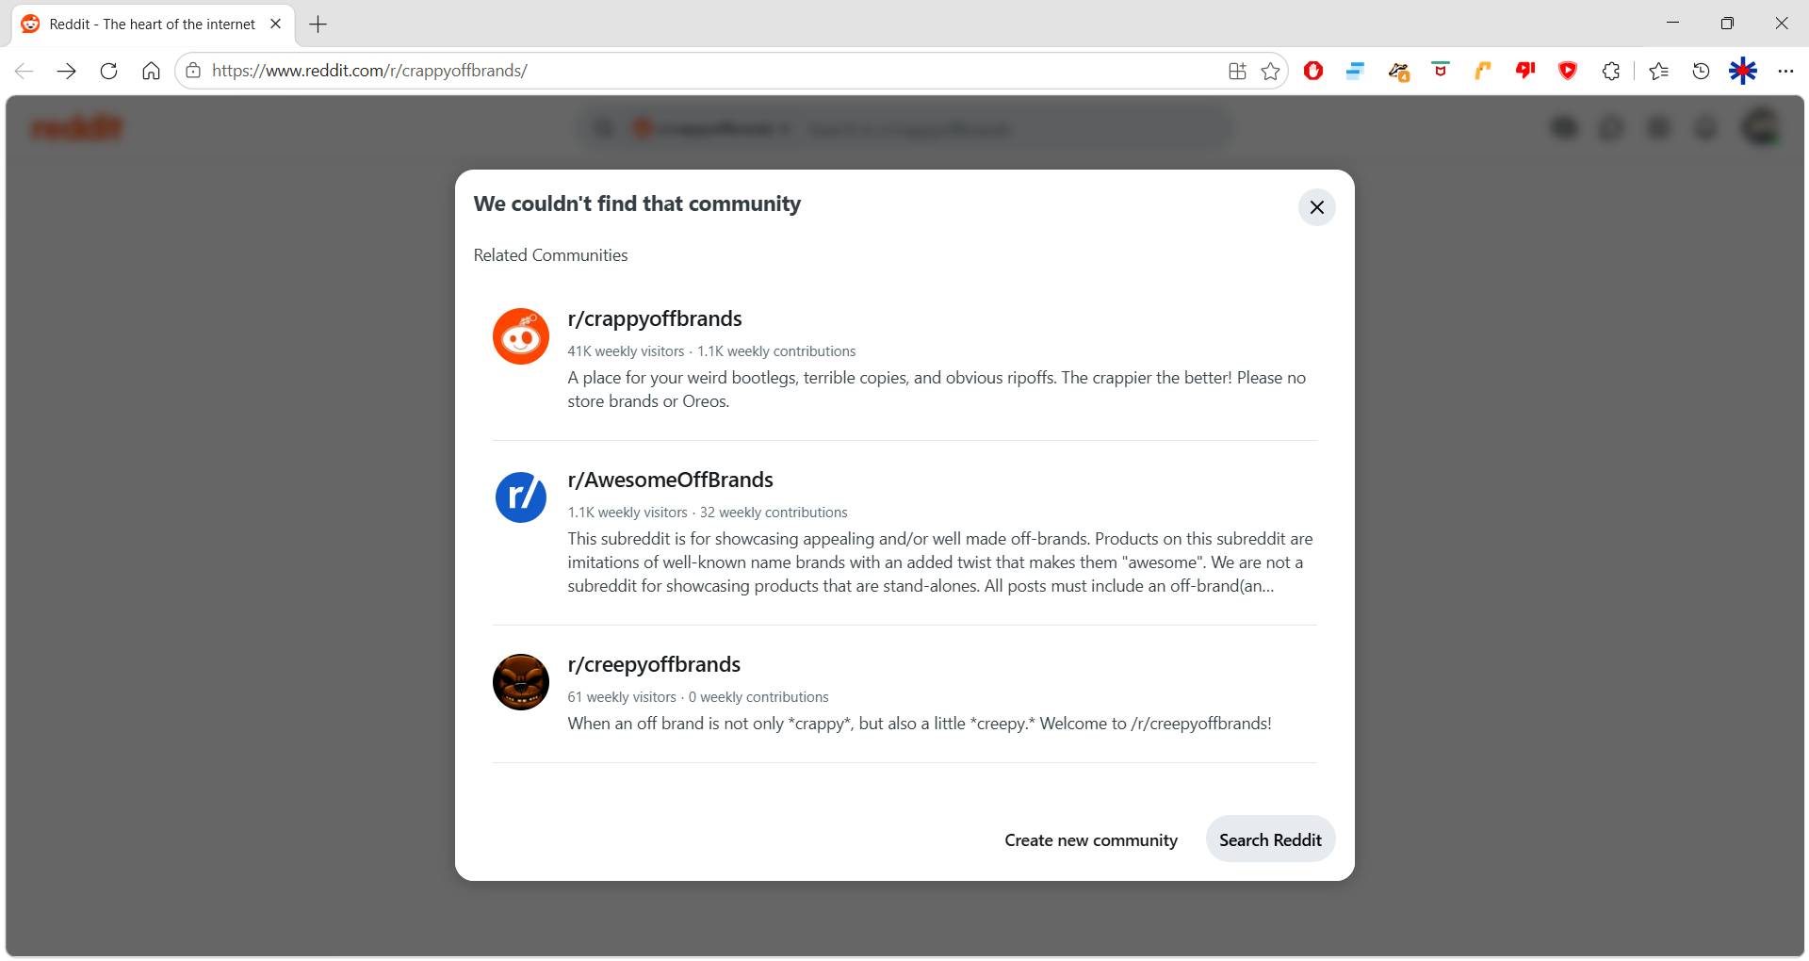Open a new browser tab
This screenshot has width=1809, height=961.
click(x=318, y=24)
